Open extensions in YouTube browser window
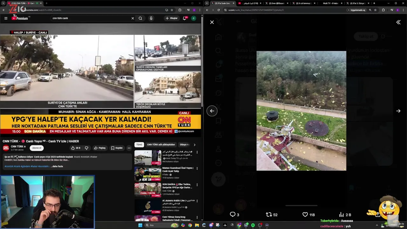 180,10
